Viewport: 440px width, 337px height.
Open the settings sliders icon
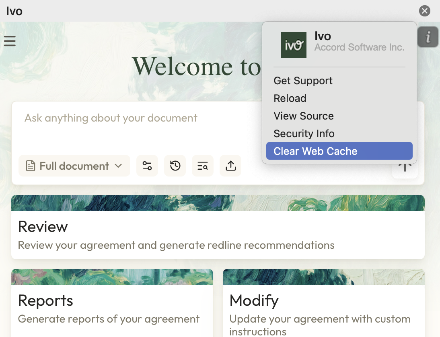(x=147, y=166)
